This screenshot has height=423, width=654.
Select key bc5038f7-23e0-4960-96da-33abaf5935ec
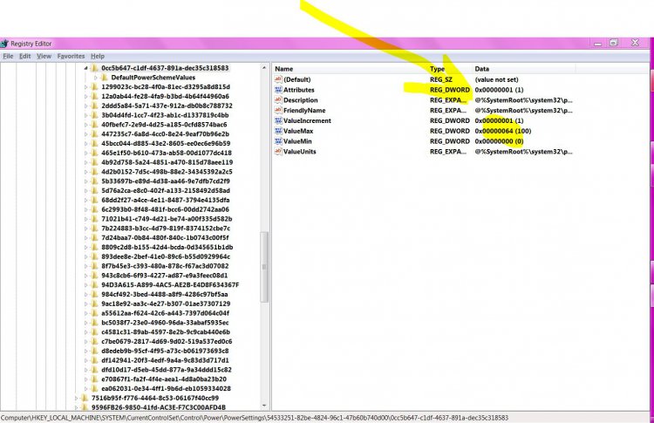tap(165, 323)
